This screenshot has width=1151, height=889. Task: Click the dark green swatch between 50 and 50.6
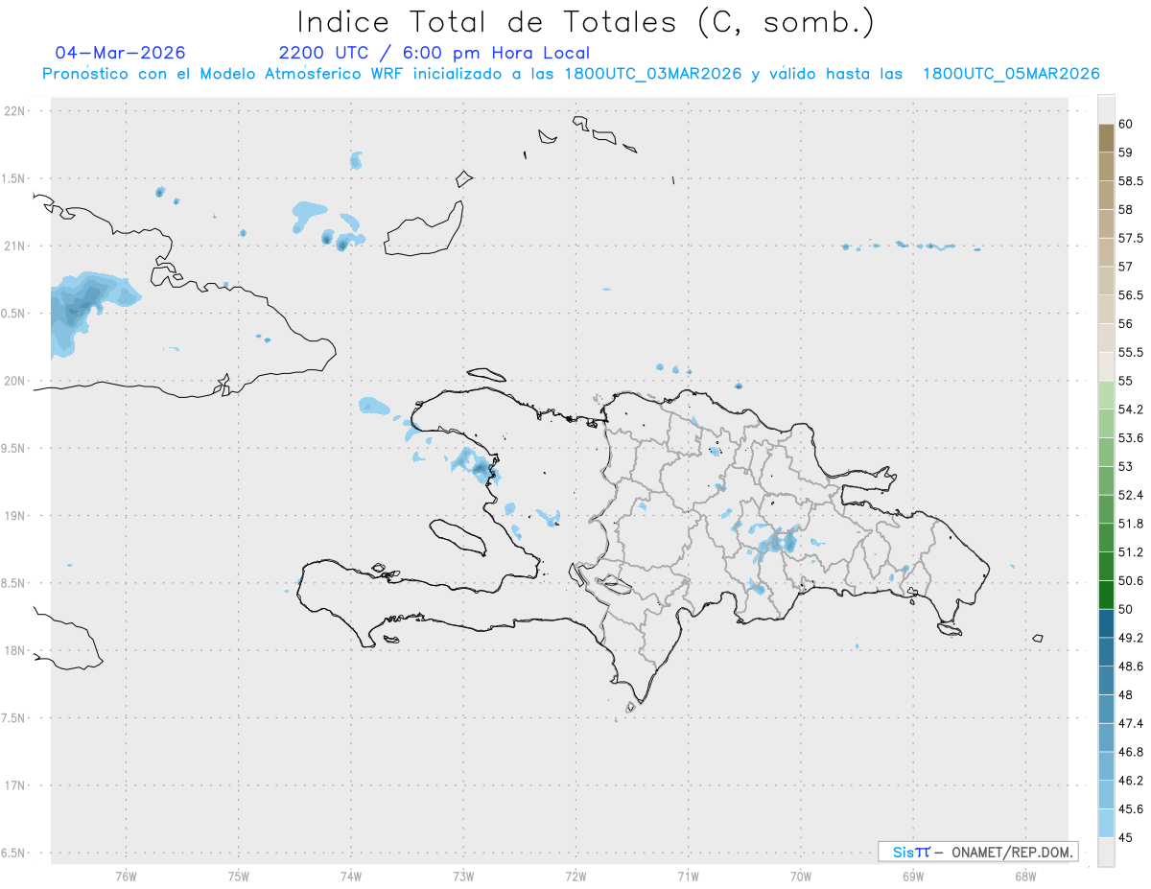click(x=1106, y=595)
